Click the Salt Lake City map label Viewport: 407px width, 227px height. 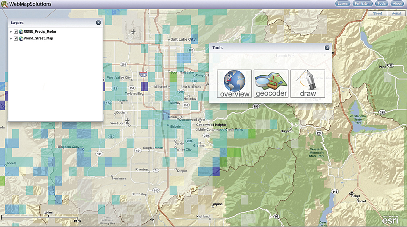pos(183,39)
